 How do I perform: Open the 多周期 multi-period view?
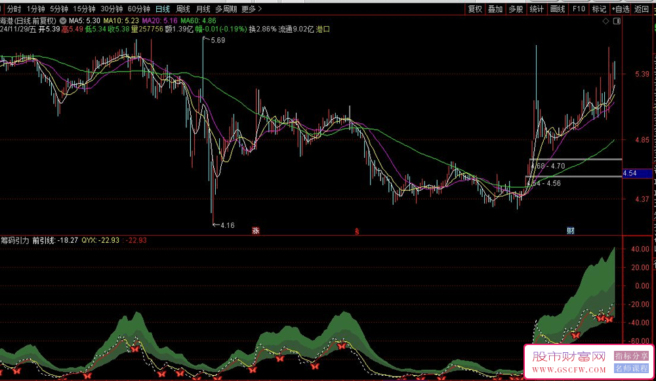225,9
